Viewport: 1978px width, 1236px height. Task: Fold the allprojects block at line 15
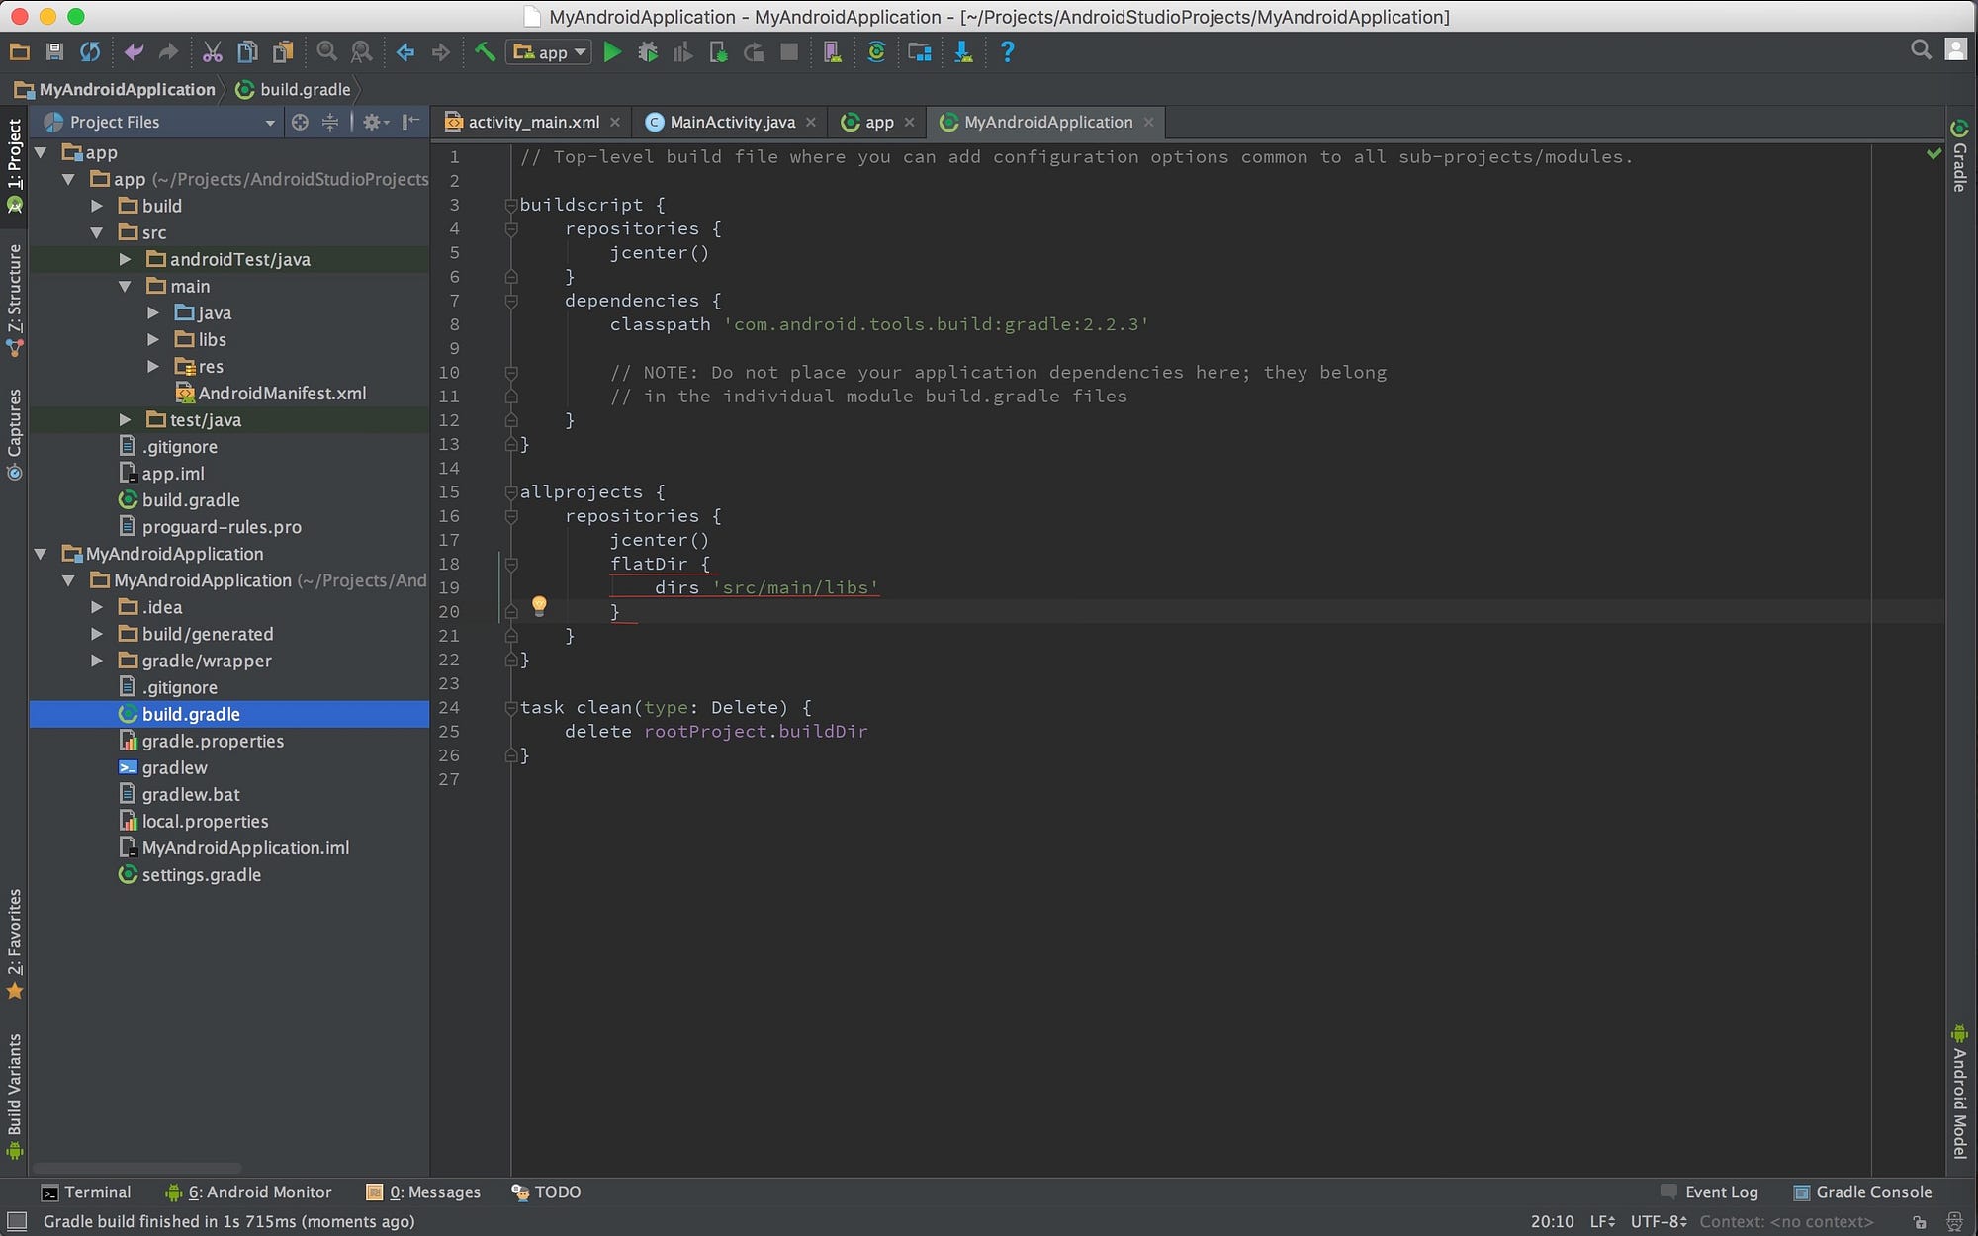511,492
